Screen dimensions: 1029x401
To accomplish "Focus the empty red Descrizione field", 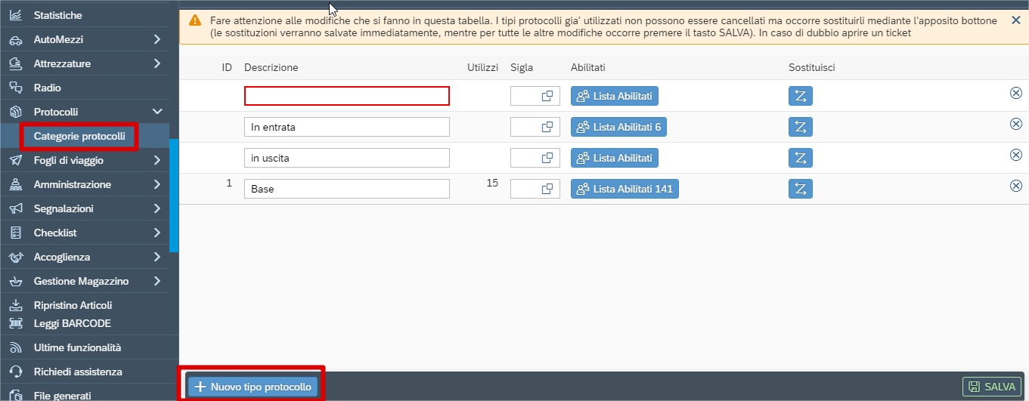I will tap(347, 96).
